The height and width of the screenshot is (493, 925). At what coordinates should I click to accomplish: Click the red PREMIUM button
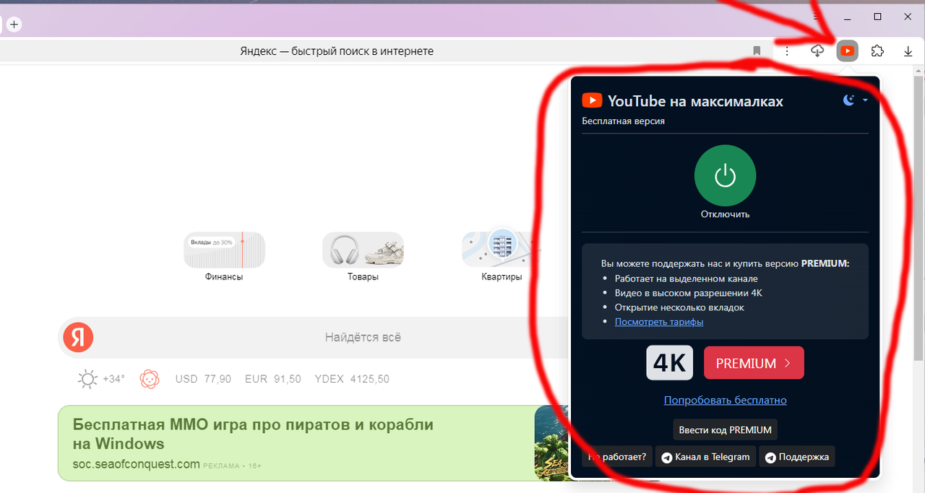tap(754, 363)
